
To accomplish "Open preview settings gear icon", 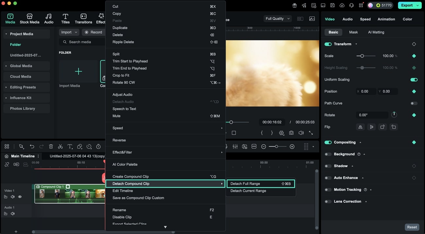I will pyautogui.click(x=281, y=133).
